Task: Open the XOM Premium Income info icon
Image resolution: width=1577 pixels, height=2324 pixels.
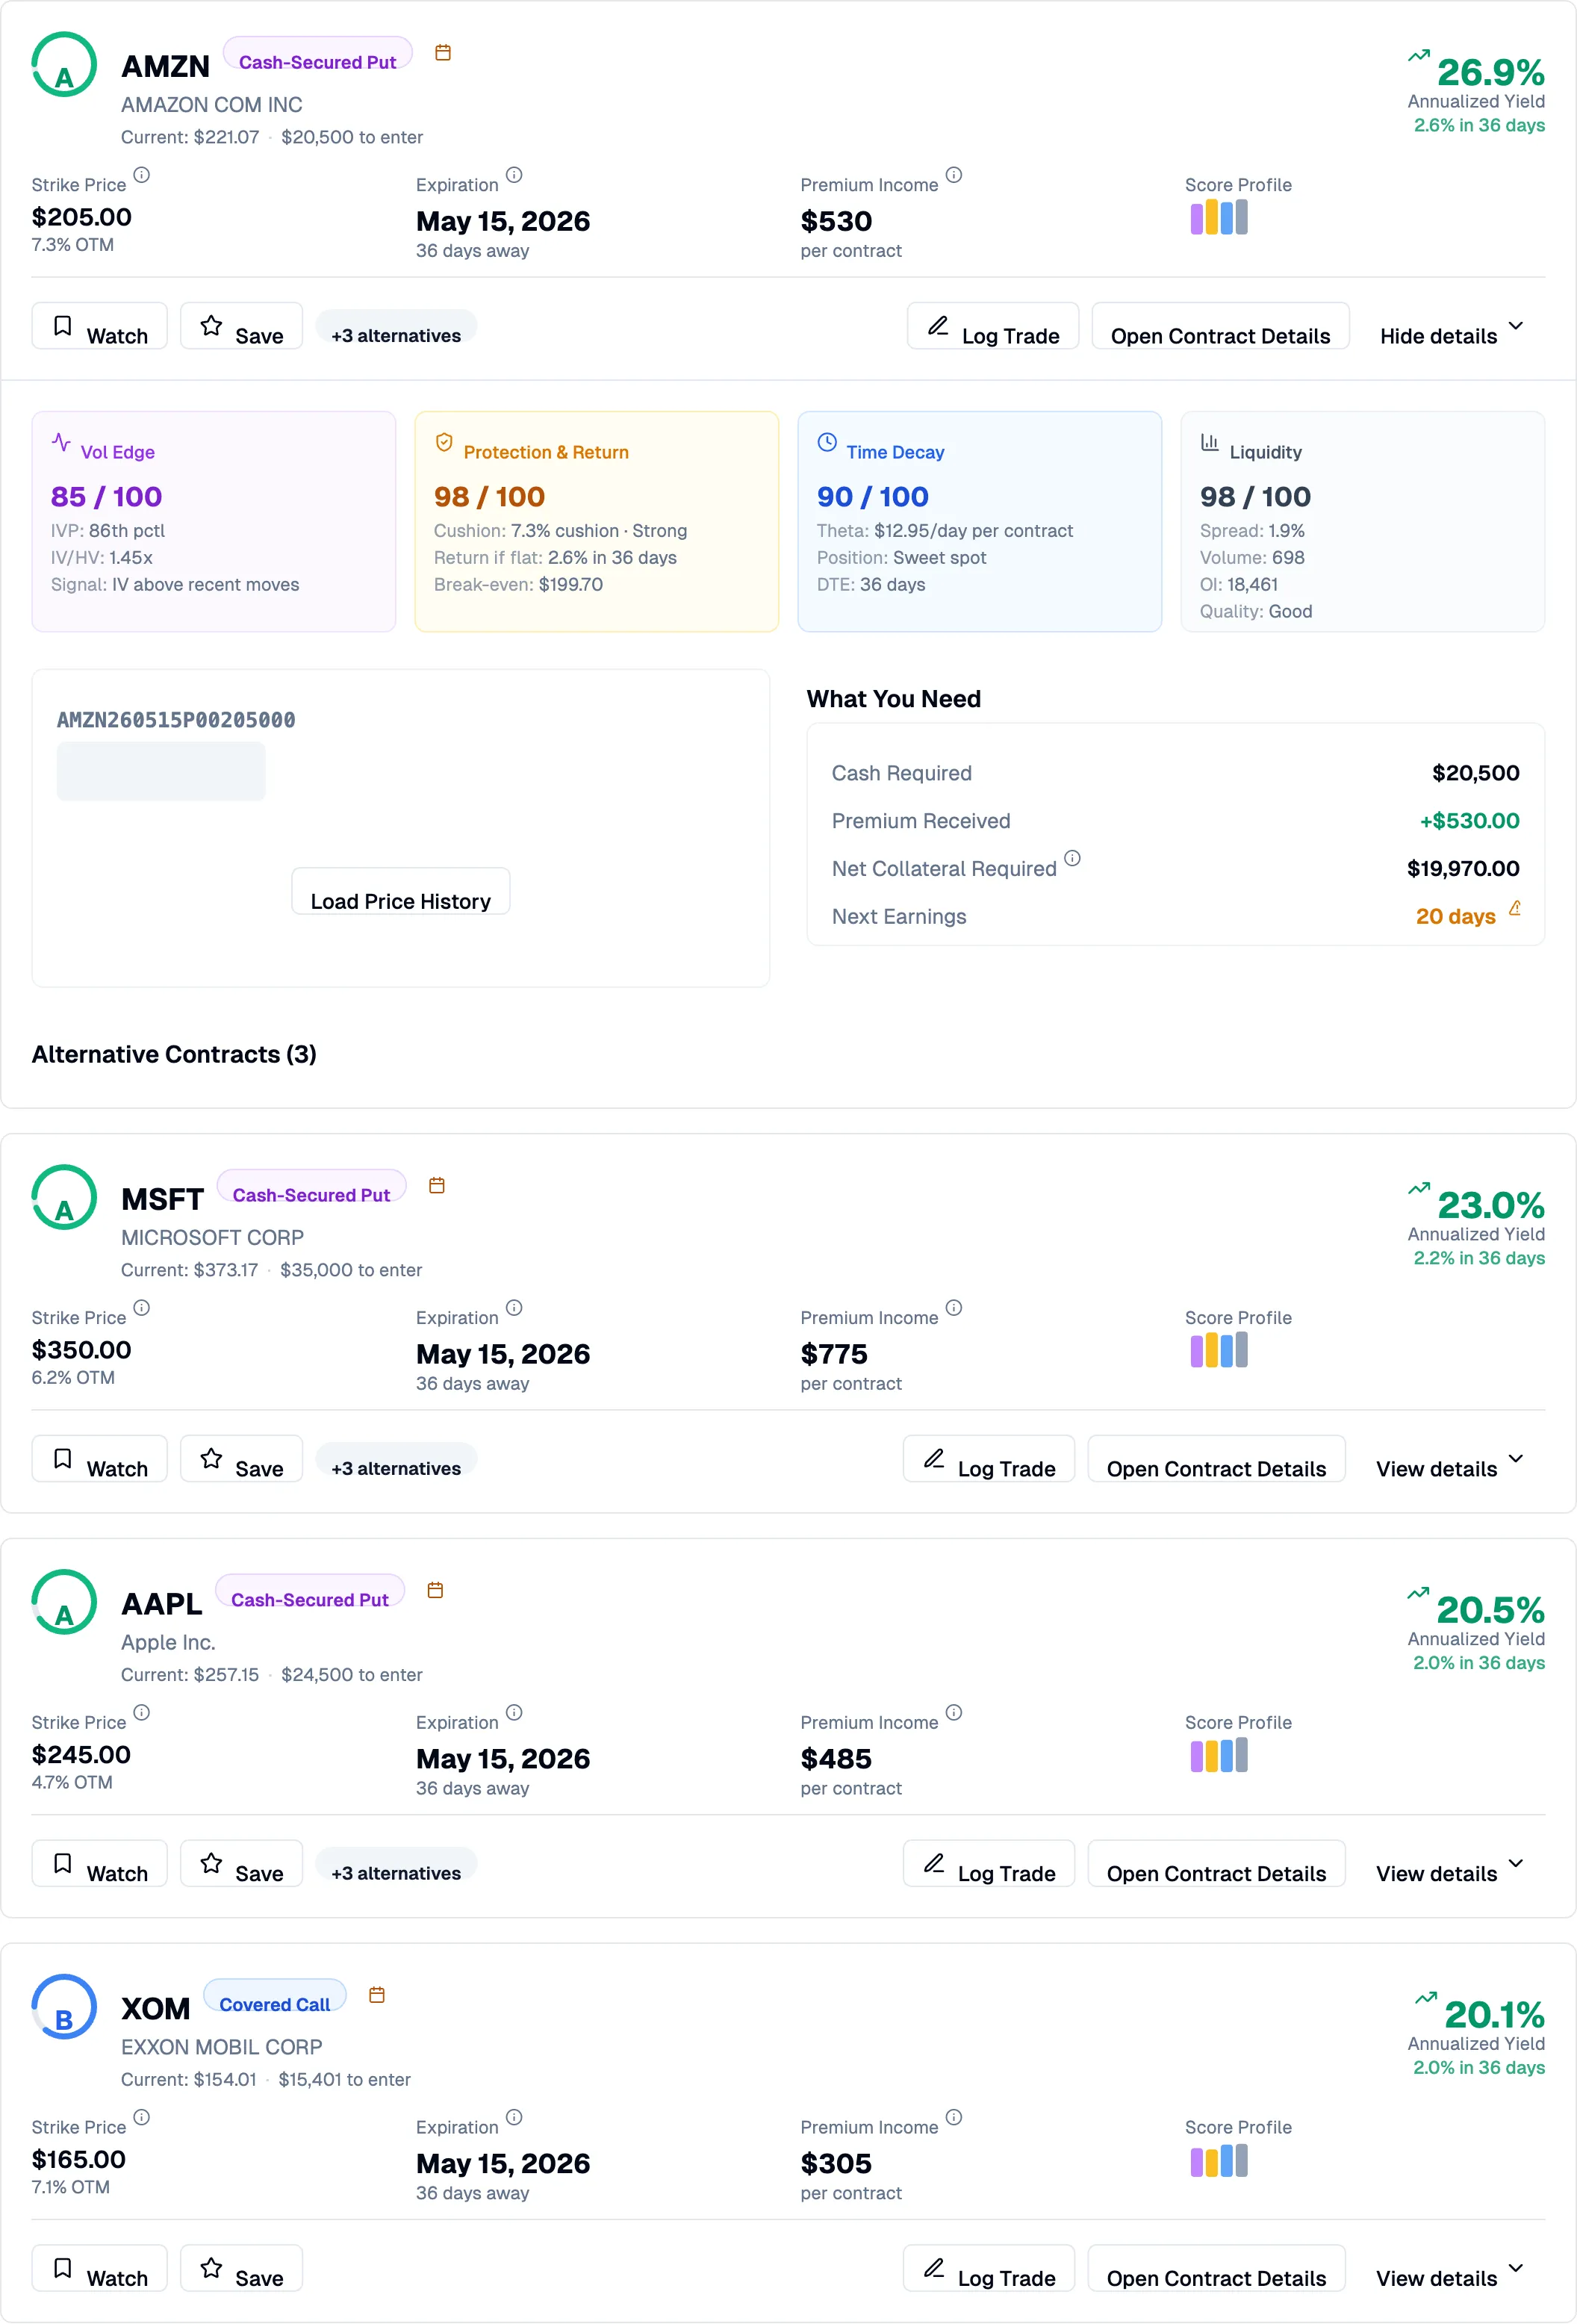Action: (954, 2118)
